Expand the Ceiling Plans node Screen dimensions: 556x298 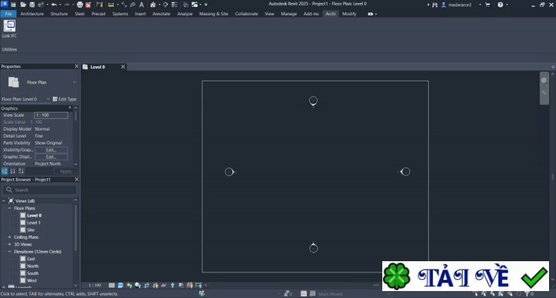click(x=10, y=237)
